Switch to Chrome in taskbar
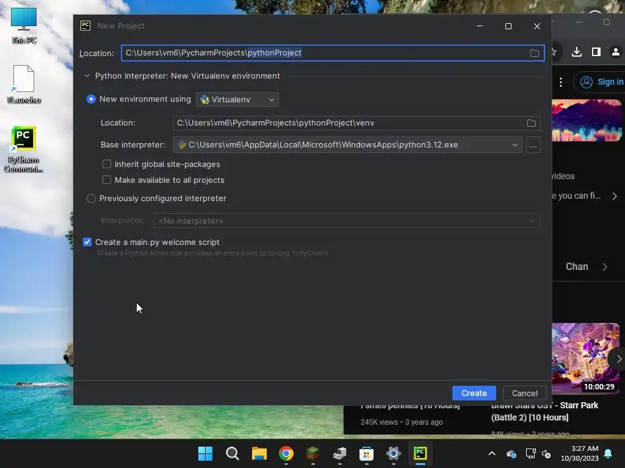625x468 pixels. (286, 453)
